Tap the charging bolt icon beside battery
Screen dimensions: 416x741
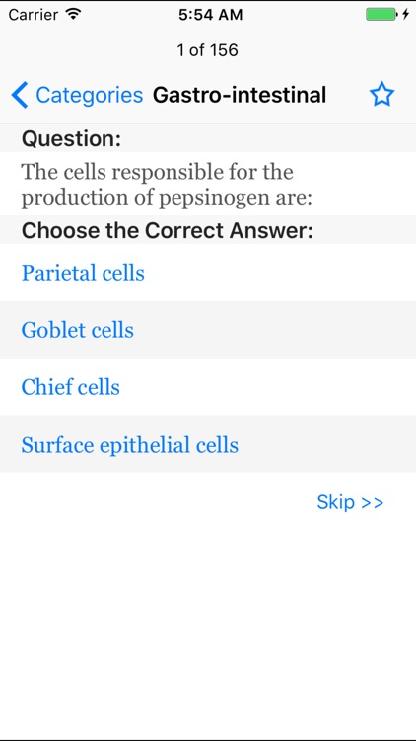[x=405, y=15]
